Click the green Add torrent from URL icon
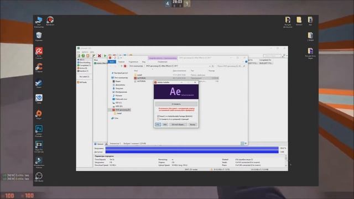Viewport: 354px width, 199px height. click(x=83, y=55)
